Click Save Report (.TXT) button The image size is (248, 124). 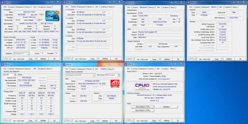(x=143, y=107)
